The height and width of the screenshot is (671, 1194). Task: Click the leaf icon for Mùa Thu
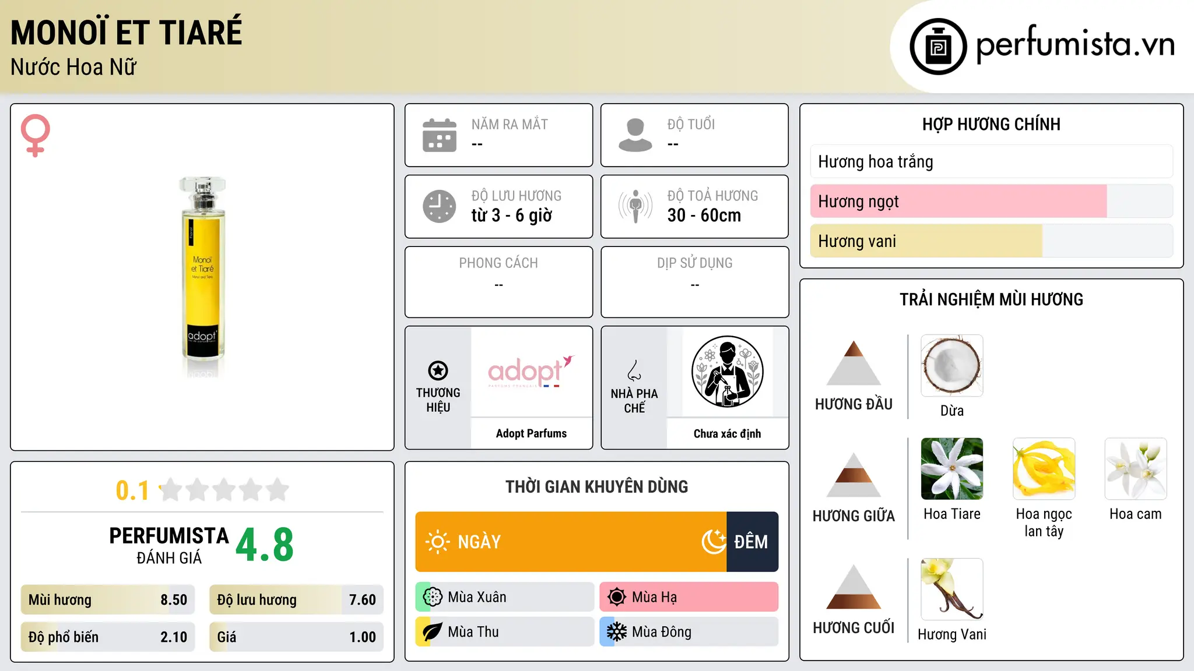point(433,632)
